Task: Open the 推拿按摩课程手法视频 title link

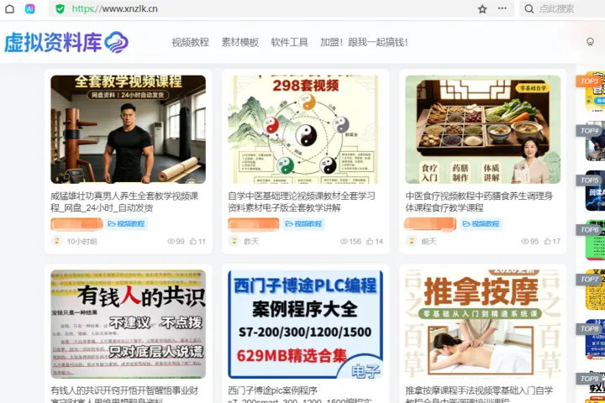Action: [x=479, y=395]
